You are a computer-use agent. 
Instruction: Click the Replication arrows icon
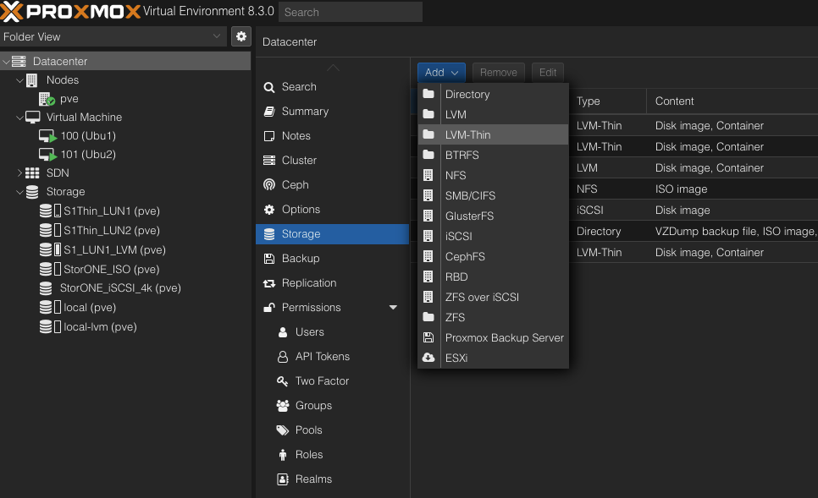click(269, 283)
